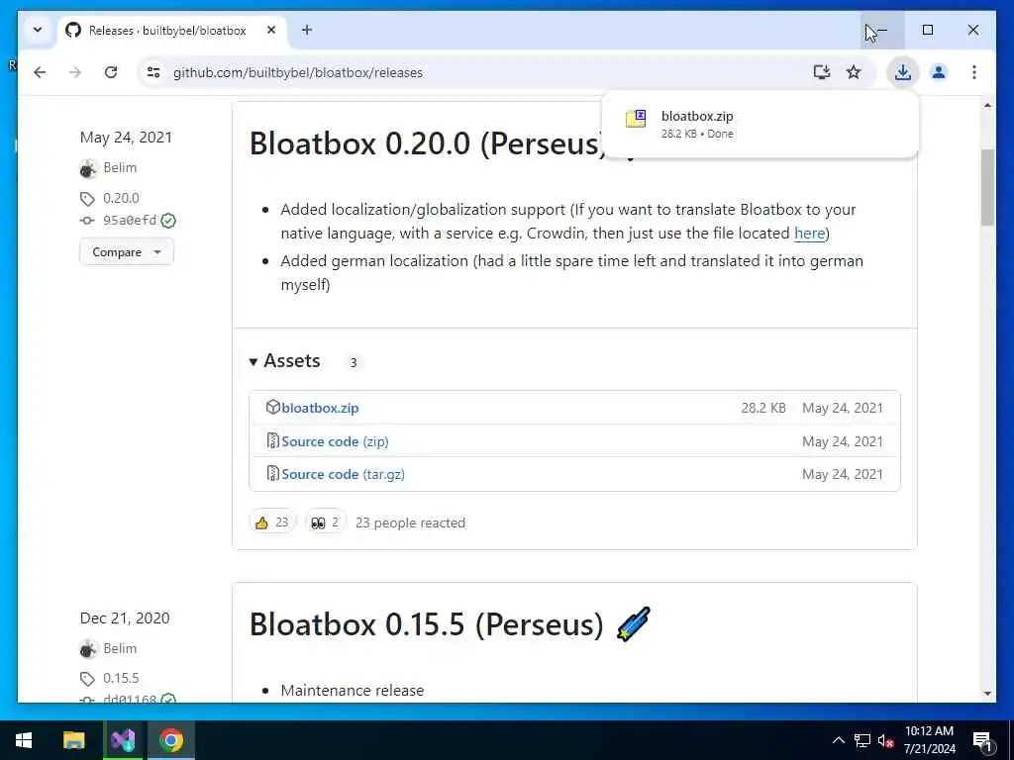This screenshot has height=760, width=1014.
Task: Click the scrollbar down arrow
Action: (x=987, y=694)
